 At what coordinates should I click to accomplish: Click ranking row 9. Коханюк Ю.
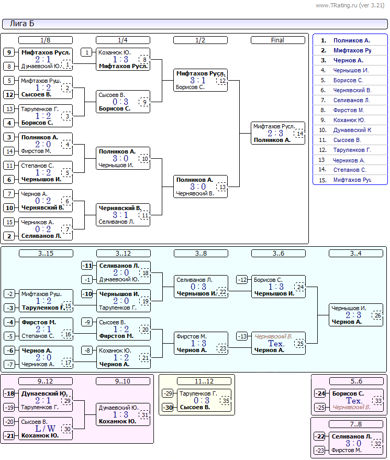click(x=350, y=121)
